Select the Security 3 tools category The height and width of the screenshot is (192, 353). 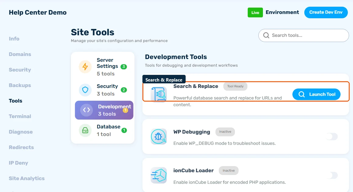pyautogui.click(x=103, y=90)
